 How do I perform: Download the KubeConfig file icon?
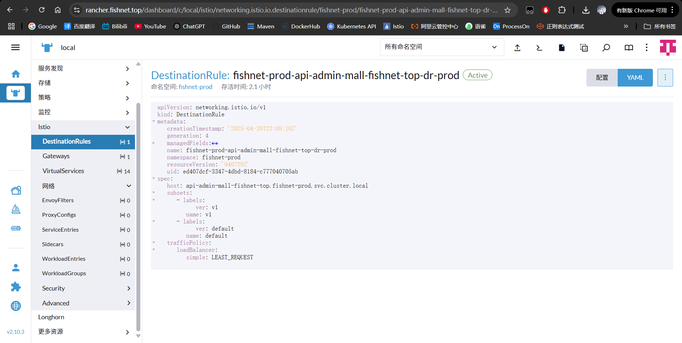tap(562, 48)
